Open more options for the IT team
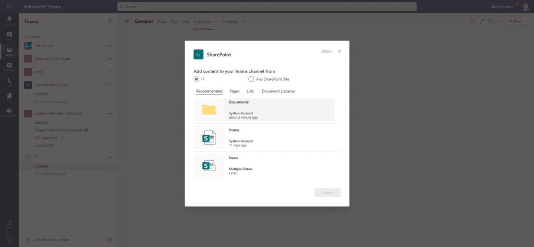This screenshot has height=247, width=534. (110, 158)
